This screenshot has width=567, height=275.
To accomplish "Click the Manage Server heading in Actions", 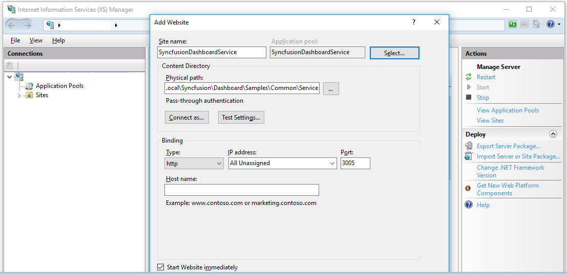I will click(498, 67).
